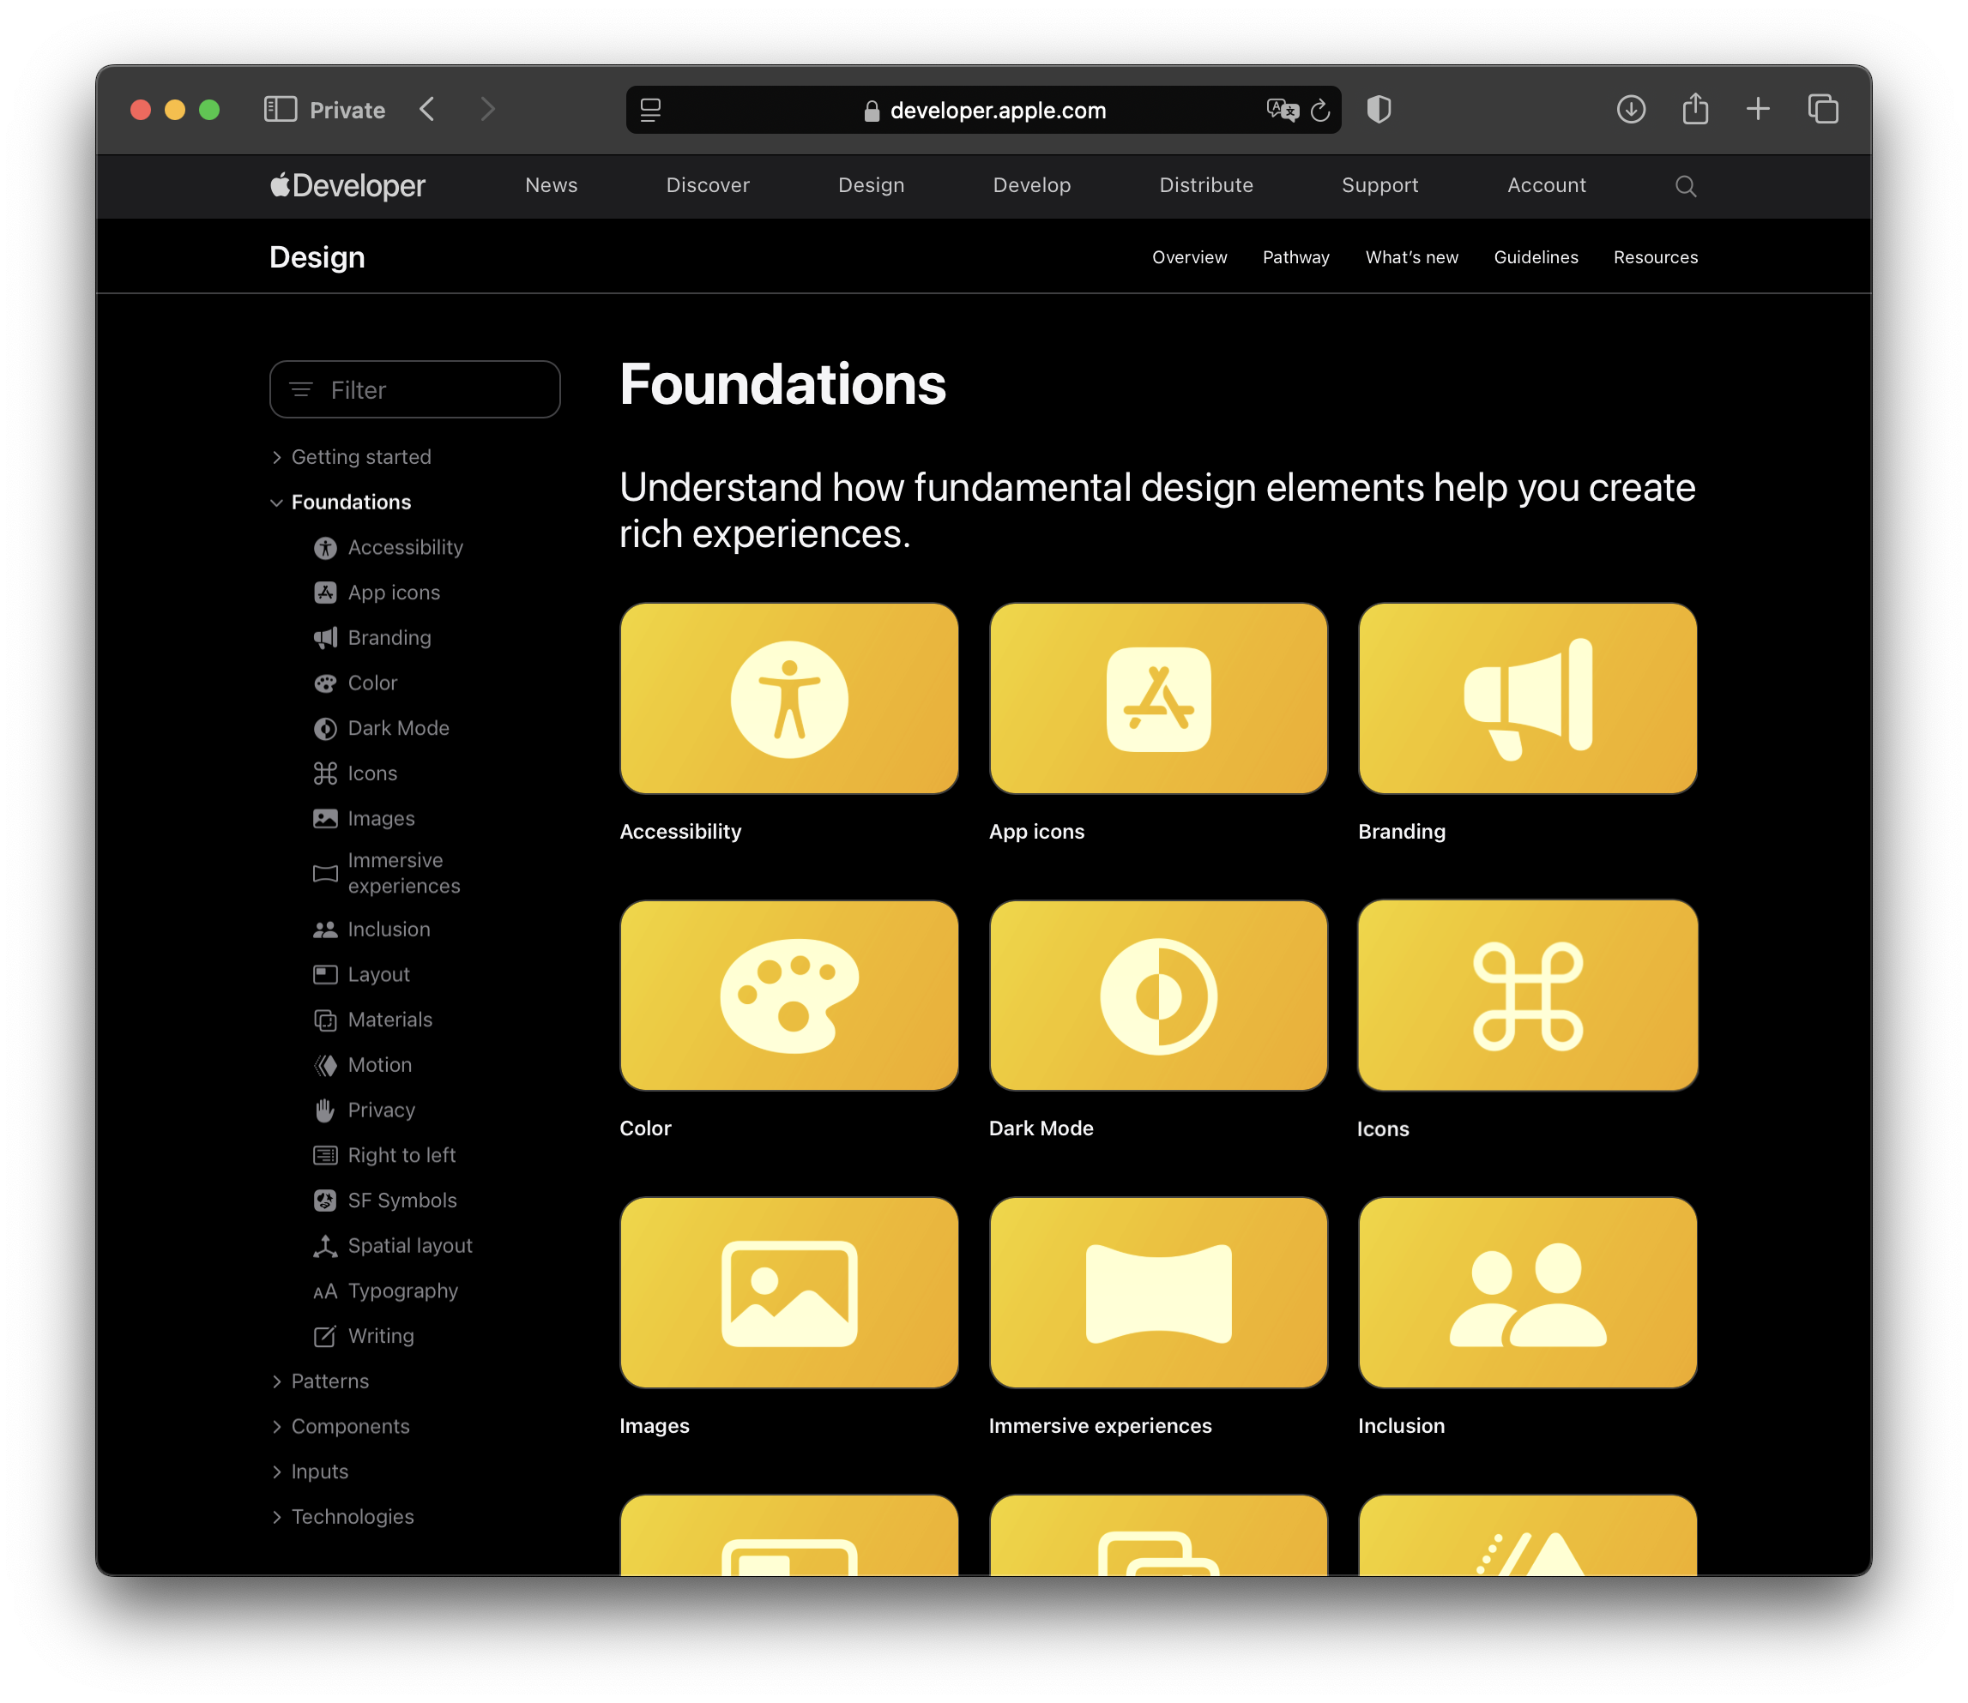Open the Safari downloads icon
Screen dimensions: 1968x1703
click(x=1631, y=109)
